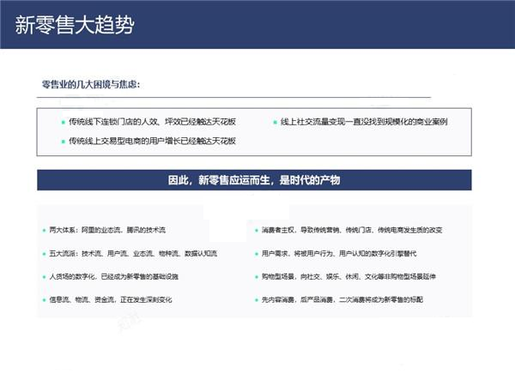Image resolution: width=515 pixels, height=386 pixels.
Task: Click the green bullet before 传统线上交易型电商
Action: [62, 141]
